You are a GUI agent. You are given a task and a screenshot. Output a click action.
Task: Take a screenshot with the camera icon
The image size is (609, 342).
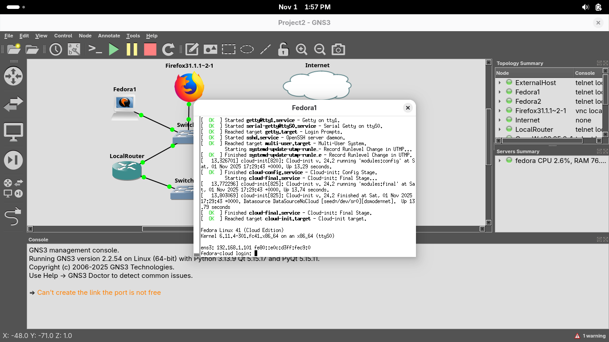pos(338,49)
